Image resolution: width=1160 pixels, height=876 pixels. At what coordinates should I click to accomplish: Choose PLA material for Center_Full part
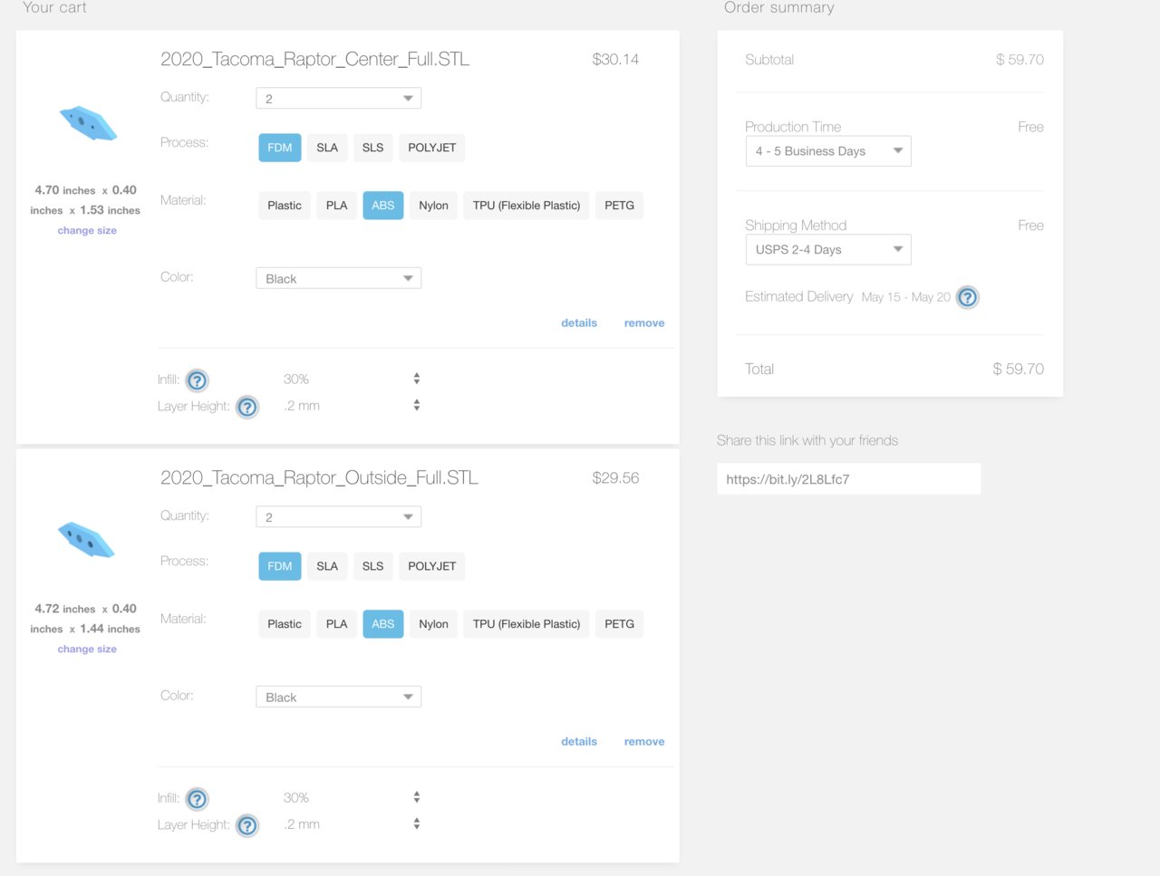click(337, 206)
